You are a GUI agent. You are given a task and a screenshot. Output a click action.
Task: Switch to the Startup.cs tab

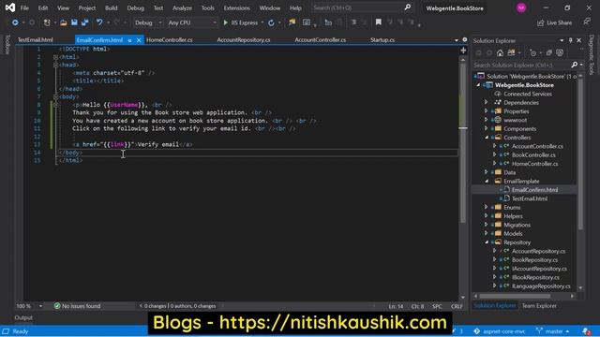382,39
